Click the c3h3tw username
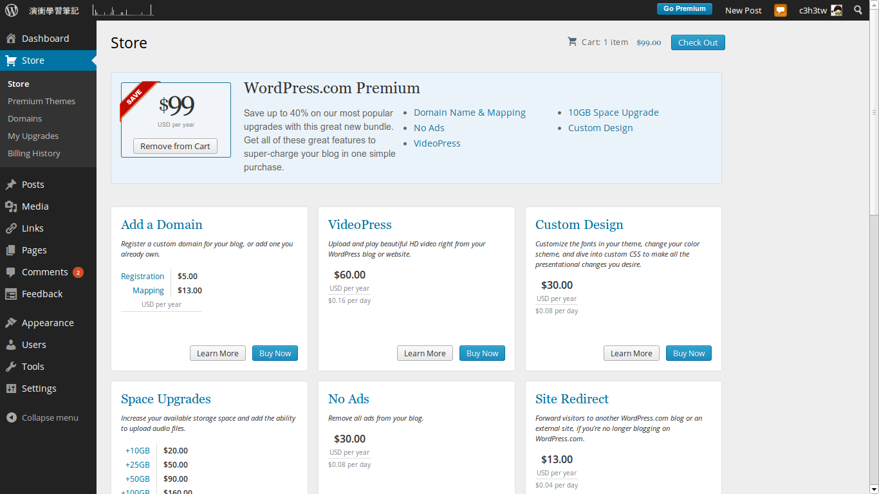This screenshot has width=879, height=494. [x=813, y=10]
